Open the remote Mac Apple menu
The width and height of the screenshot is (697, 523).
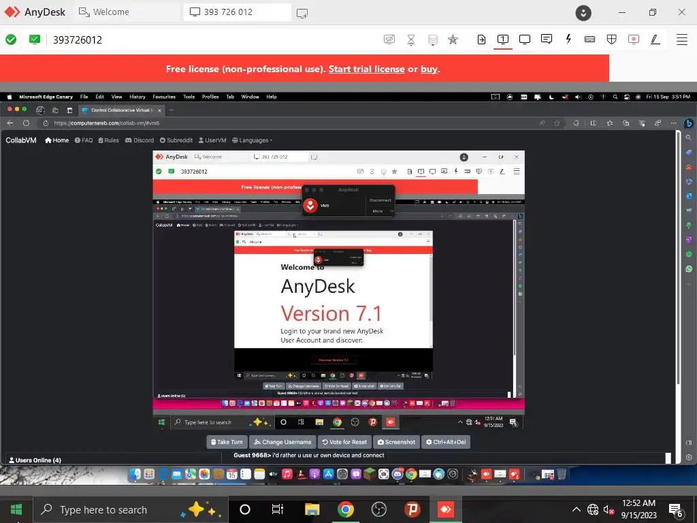(x=10, y=97)
